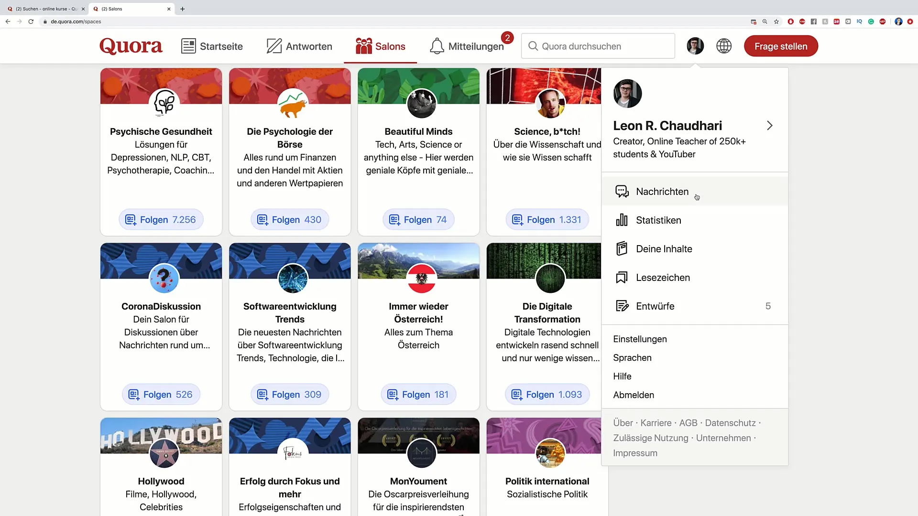The height and width of the screenshot is (516, 918).
Task: Click the Abmelden link
Action: [634, 395]
